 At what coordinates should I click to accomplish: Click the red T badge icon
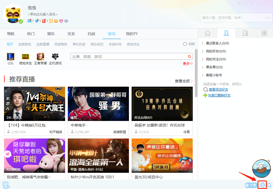[x=44, y=21]
